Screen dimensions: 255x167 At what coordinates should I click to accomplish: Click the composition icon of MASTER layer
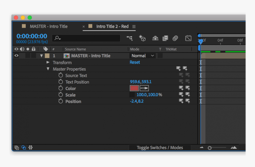tap(66, 56)
